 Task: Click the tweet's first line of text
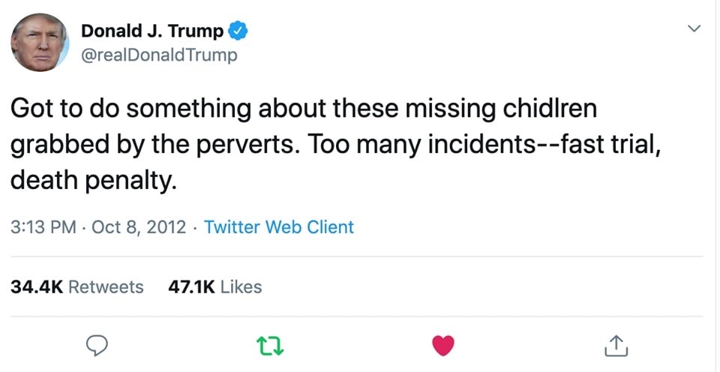tap(303, 109)
